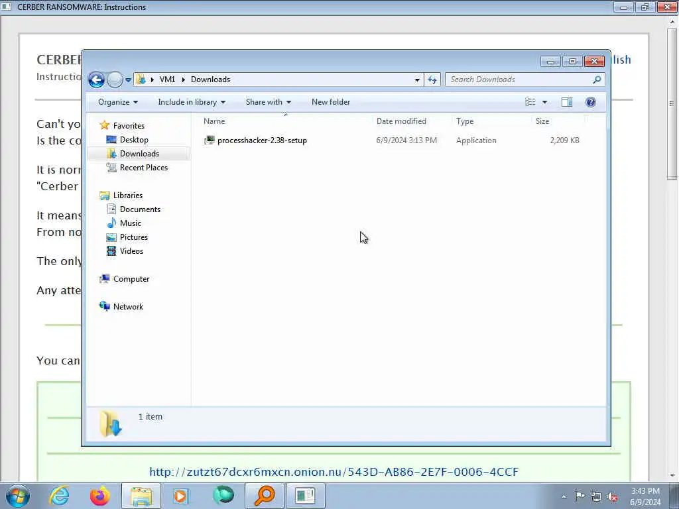This screenshot has height=509, width=679.
Task: Minimize the Downloads Explorer window
Action: (x=550, y=62)
